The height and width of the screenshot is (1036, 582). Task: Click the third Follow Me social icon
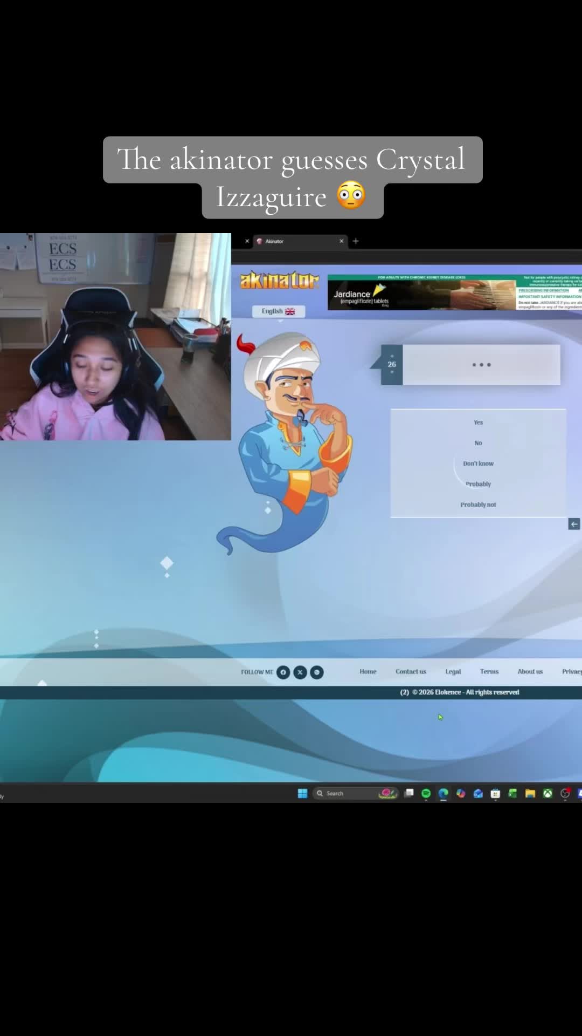317,672
